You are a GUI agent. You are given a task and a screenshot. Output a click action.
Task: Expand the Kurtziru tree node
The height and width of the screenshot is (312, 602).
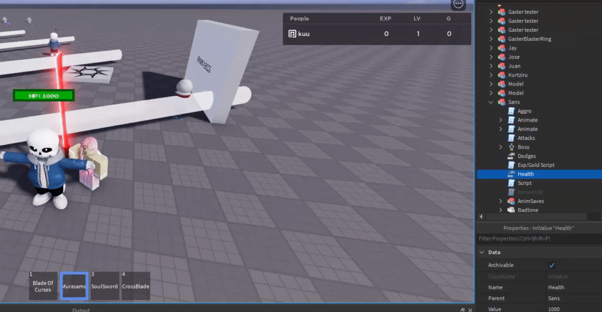(x=491, y=75)
